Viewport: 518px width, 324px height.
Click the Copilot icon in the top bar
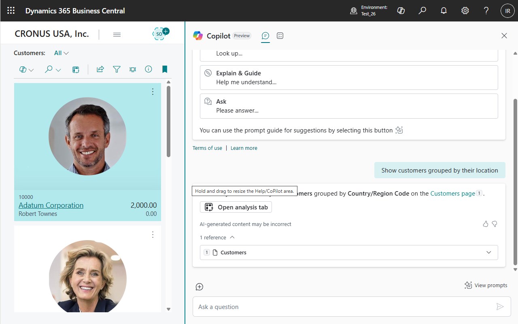coord(401,11)
